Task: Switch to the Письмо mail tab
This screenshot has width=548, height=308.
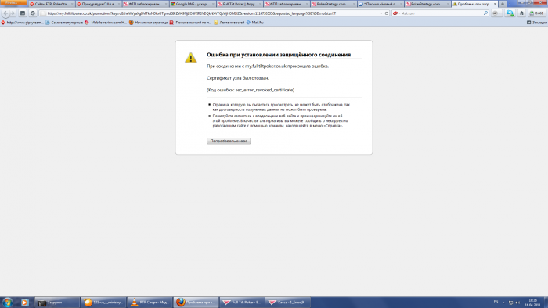Action: point(380,4)
